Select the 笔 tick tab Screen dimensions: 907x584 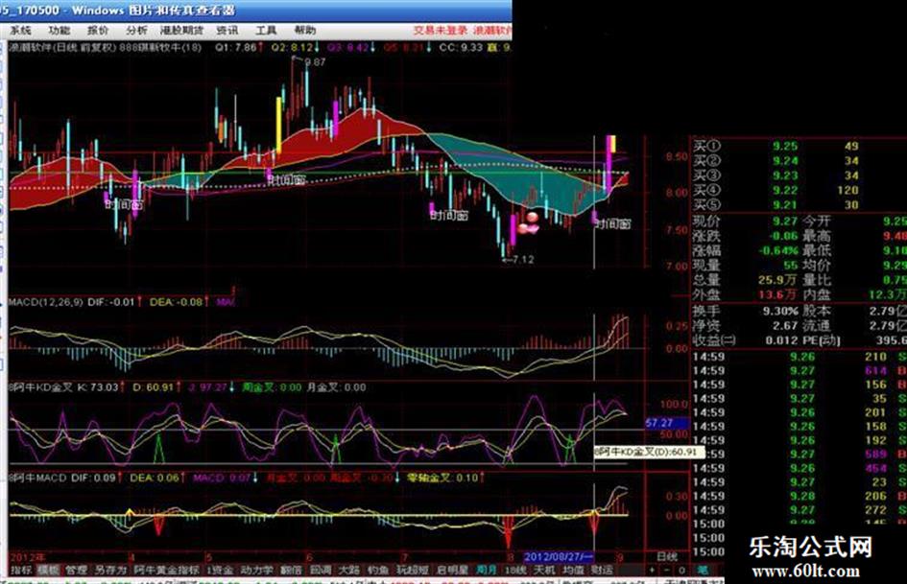click(703, 571)
